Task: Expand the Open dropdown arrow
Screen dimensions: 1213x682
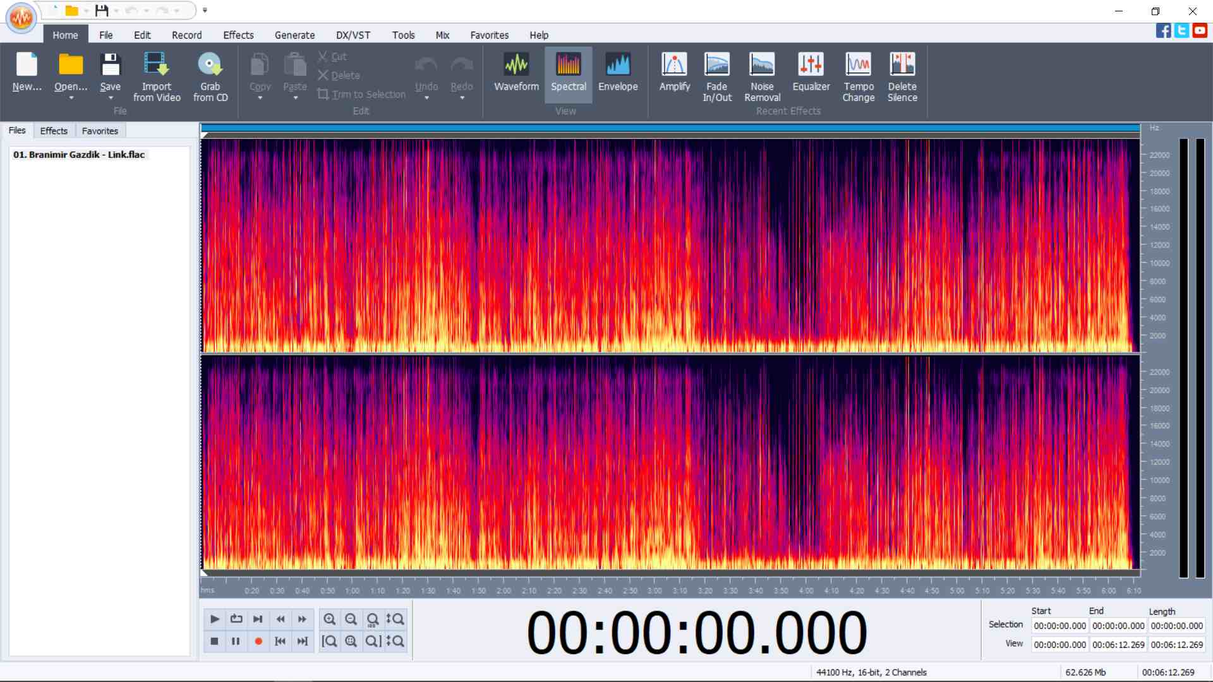Action: click(x=71, y=99)
